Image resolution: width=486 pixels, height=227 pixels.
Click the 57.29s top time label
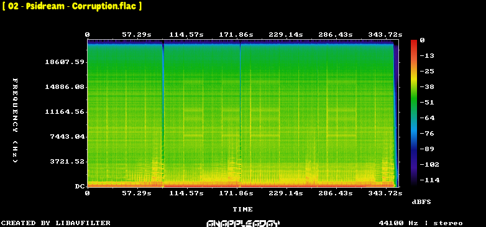[x=136, y=34]
